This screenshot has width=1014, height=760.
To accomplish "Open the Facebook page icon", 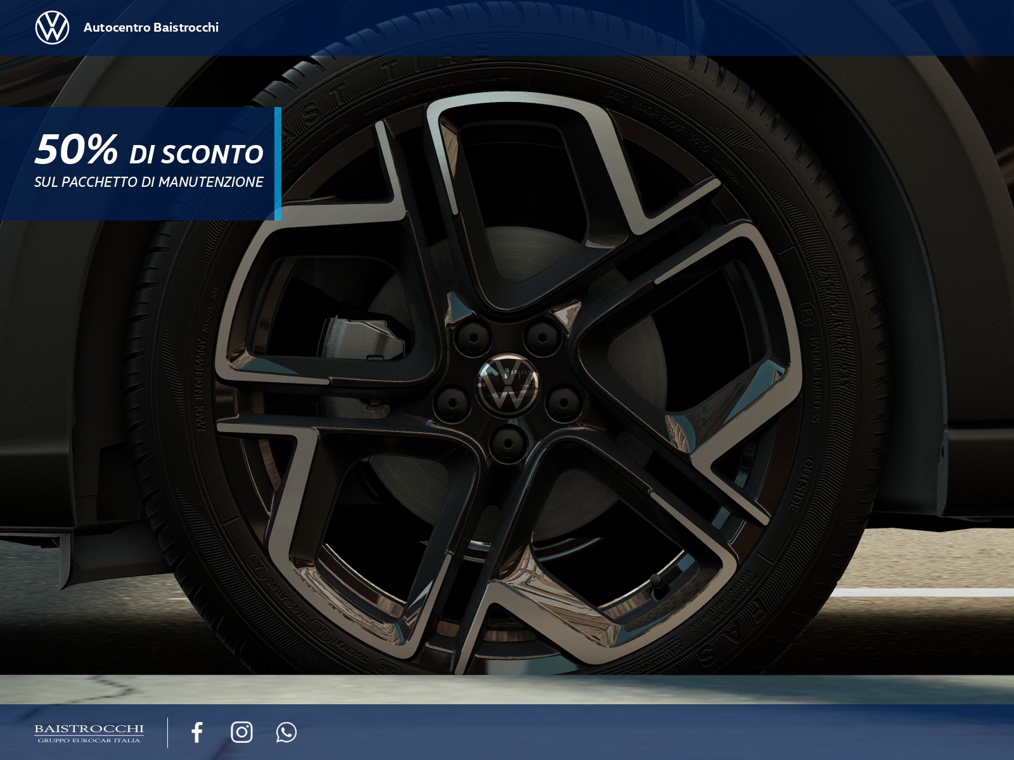I will click(197, 732).
